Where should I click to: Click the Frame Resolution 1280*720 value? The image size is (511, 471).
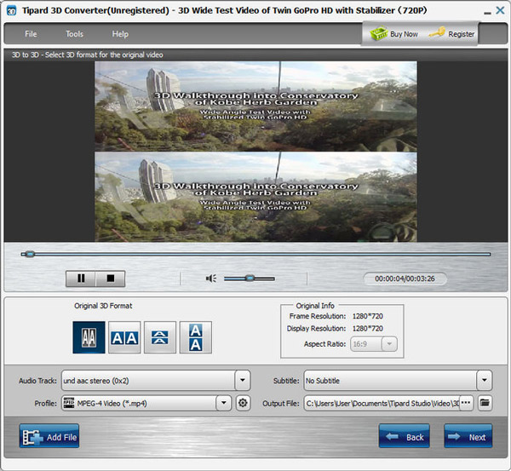368,316
